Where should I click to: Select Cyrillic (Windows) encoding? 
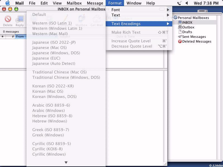coord(66,154)
